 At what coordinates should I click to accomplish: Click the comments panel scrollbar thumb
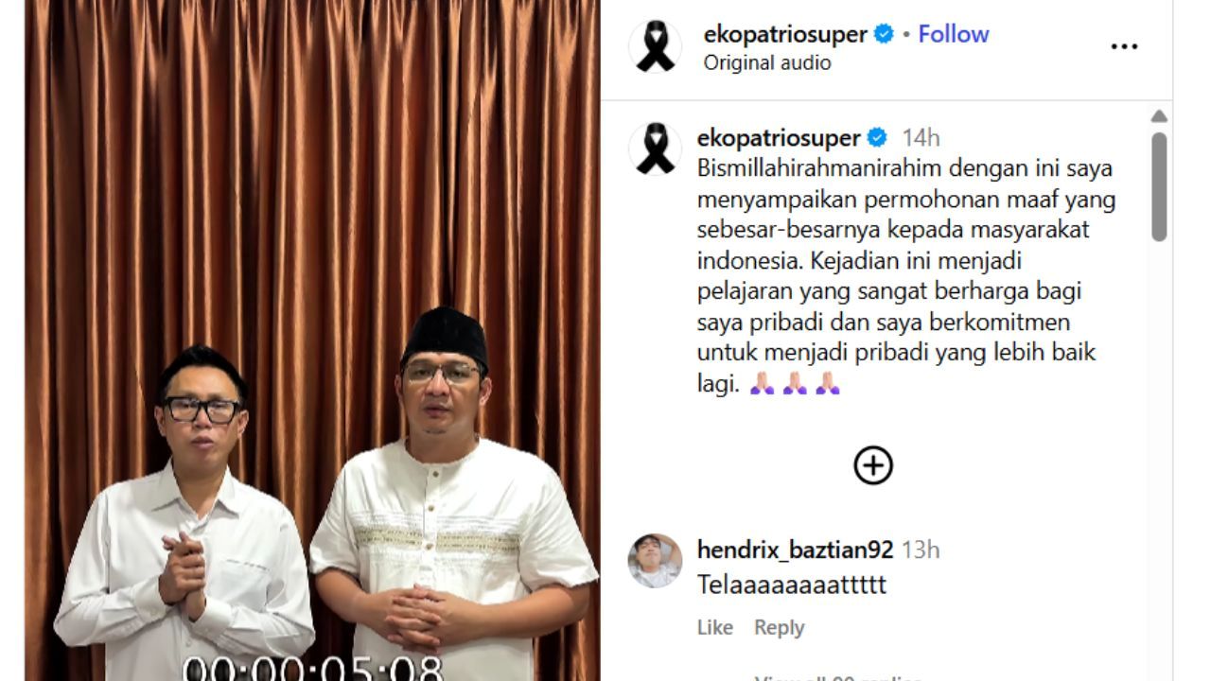[1159, 186]
